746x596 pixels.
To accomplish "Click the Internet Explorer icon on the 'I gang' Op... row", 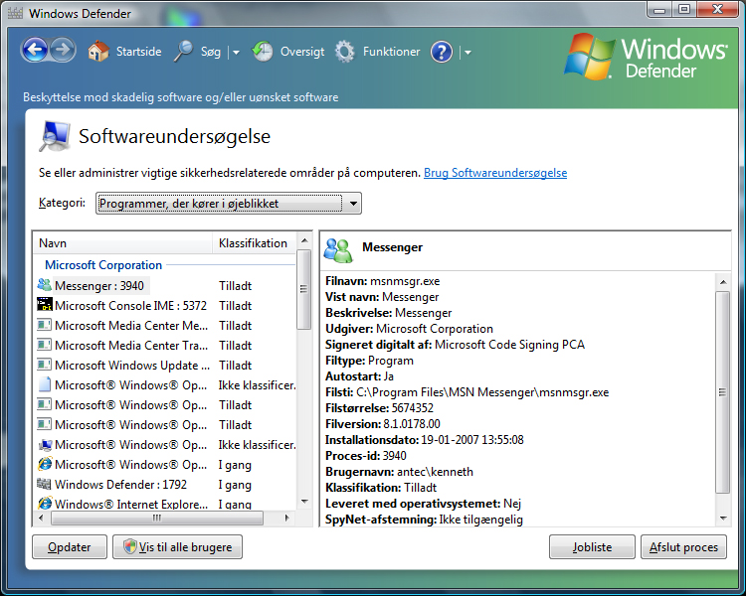I will [x=44, y=464].
